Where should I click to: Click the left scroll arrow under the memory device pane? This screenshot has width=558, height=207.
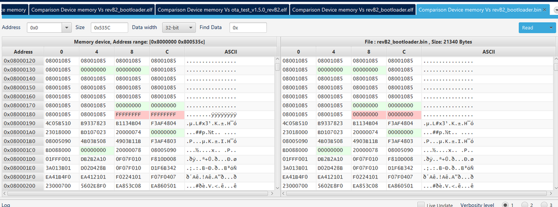(x=5, y=193)
